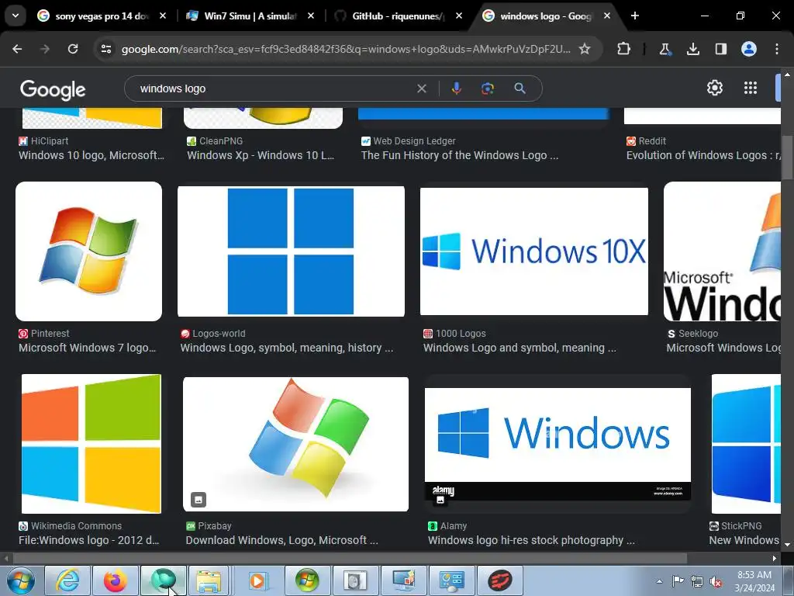Bookmark this page with the star icon

[x=585, y=49]
